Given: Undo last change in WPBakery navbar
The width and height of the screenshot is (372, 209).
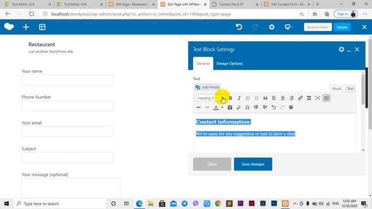Looking at the screenshot, I should 239,27.
